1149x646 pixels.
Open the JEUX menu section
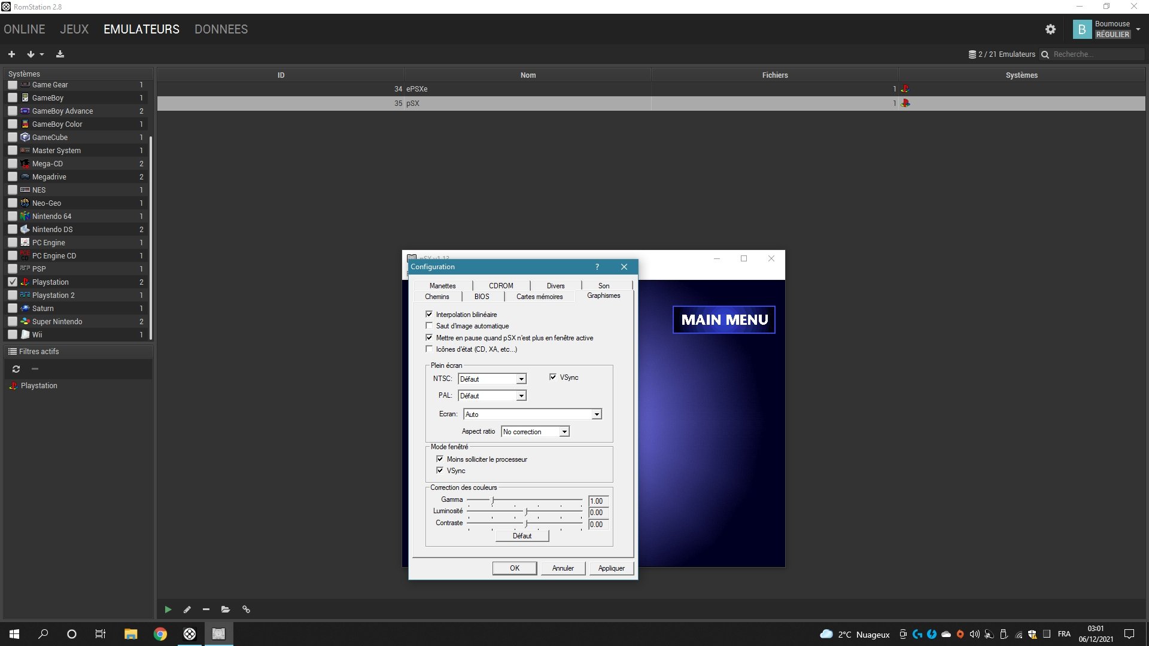[x=74, y=29]
